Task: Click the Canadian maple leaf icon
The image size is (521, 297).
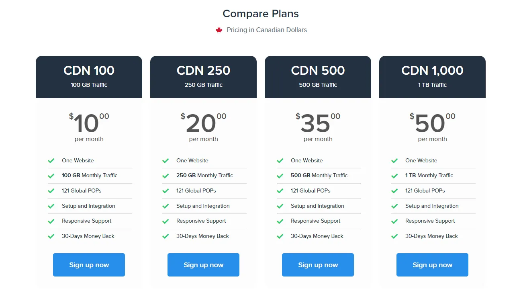Action: (x=219, y=30)
